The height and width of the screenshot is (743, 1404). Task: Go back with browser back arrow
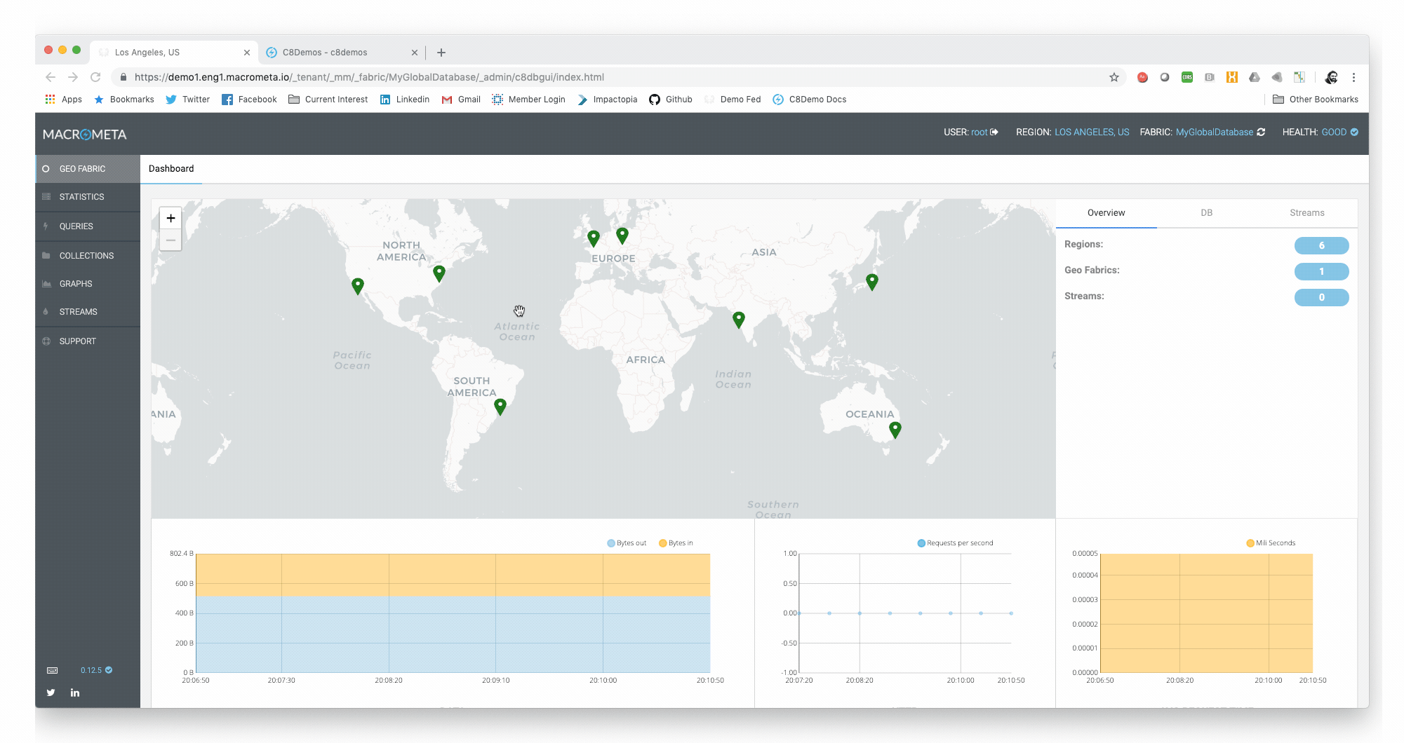(50, 77)
